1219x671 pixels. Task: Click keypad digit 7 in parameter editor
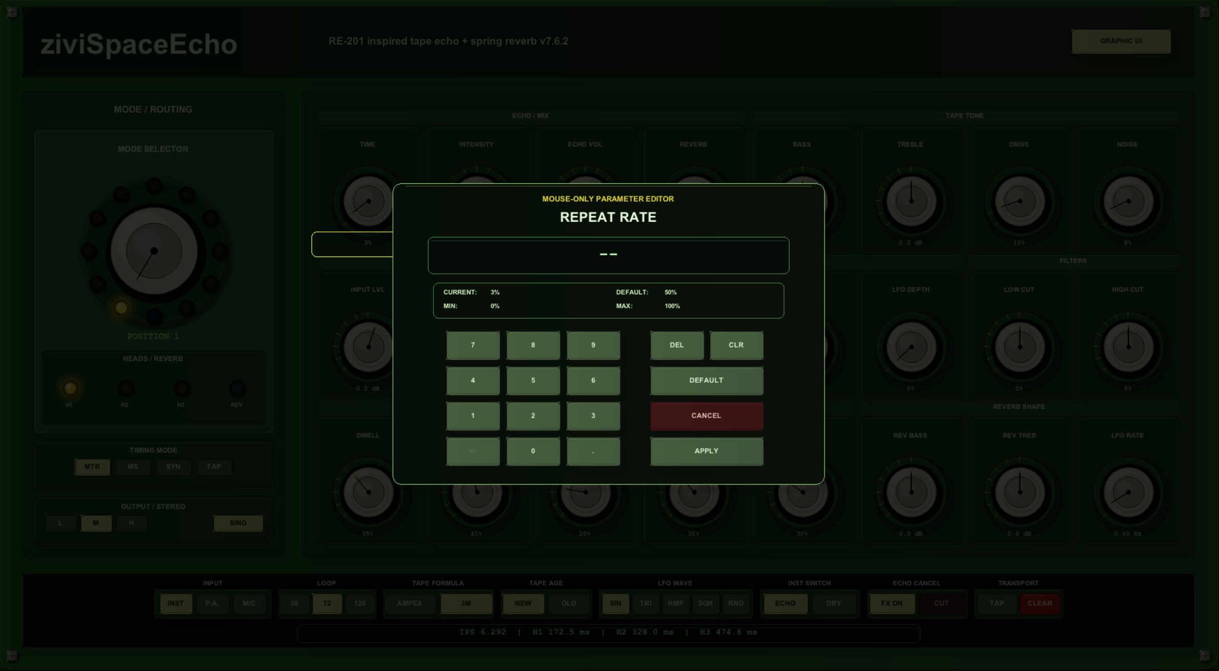[473, 345]
